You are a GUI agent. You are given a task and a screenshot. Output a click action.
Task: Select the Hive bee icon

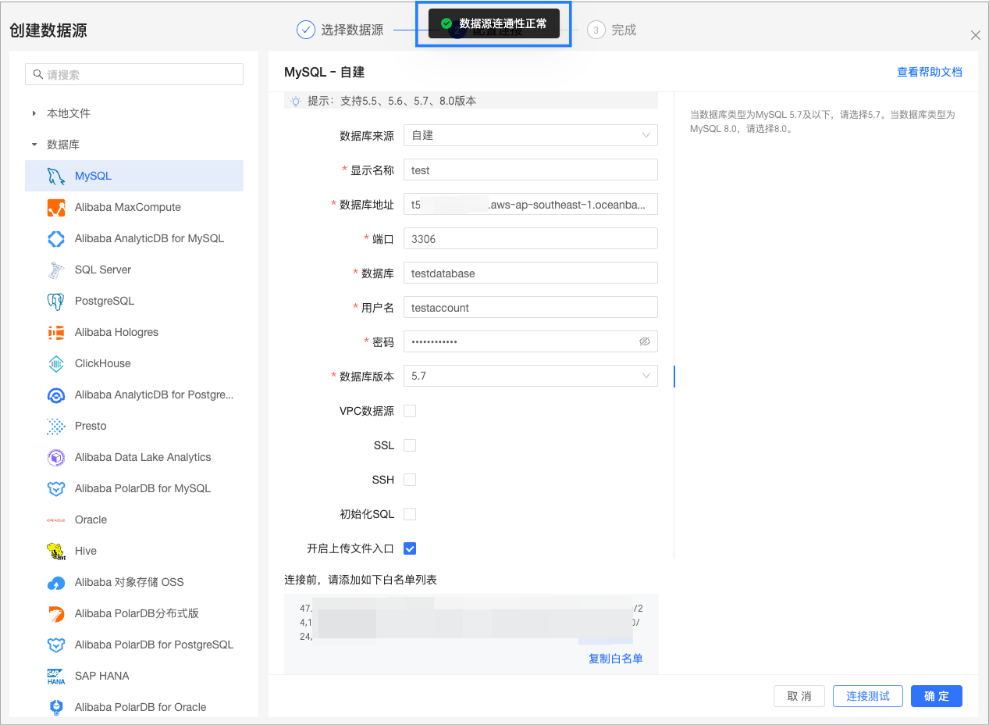[x=55, y=551]
